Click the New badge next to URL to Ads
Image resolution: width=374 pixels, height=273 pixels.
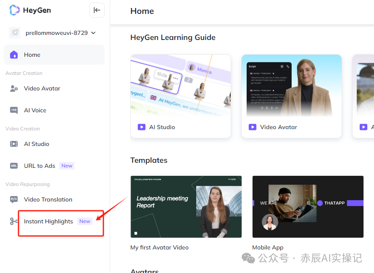67,166
